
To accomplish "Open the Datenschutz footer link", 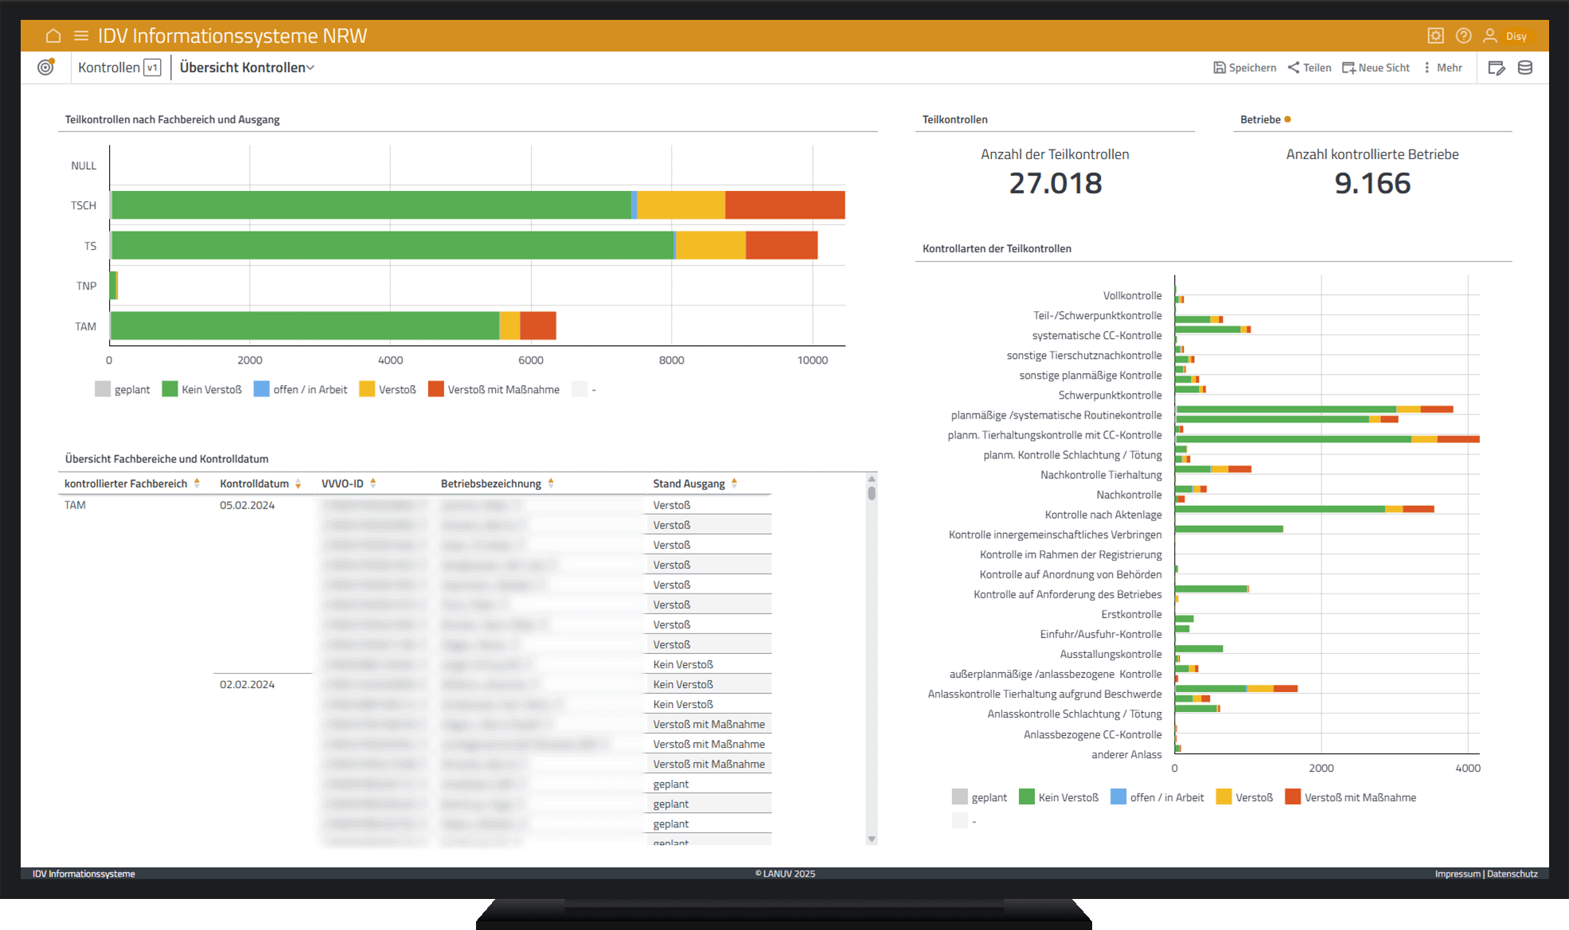I will click(x=1512, y=874).
